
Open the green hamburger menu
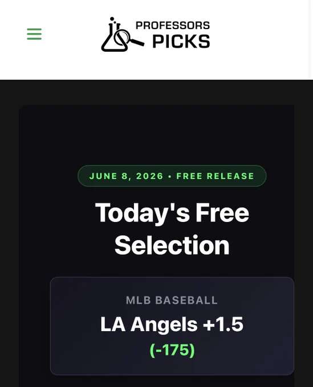point(34,34)
